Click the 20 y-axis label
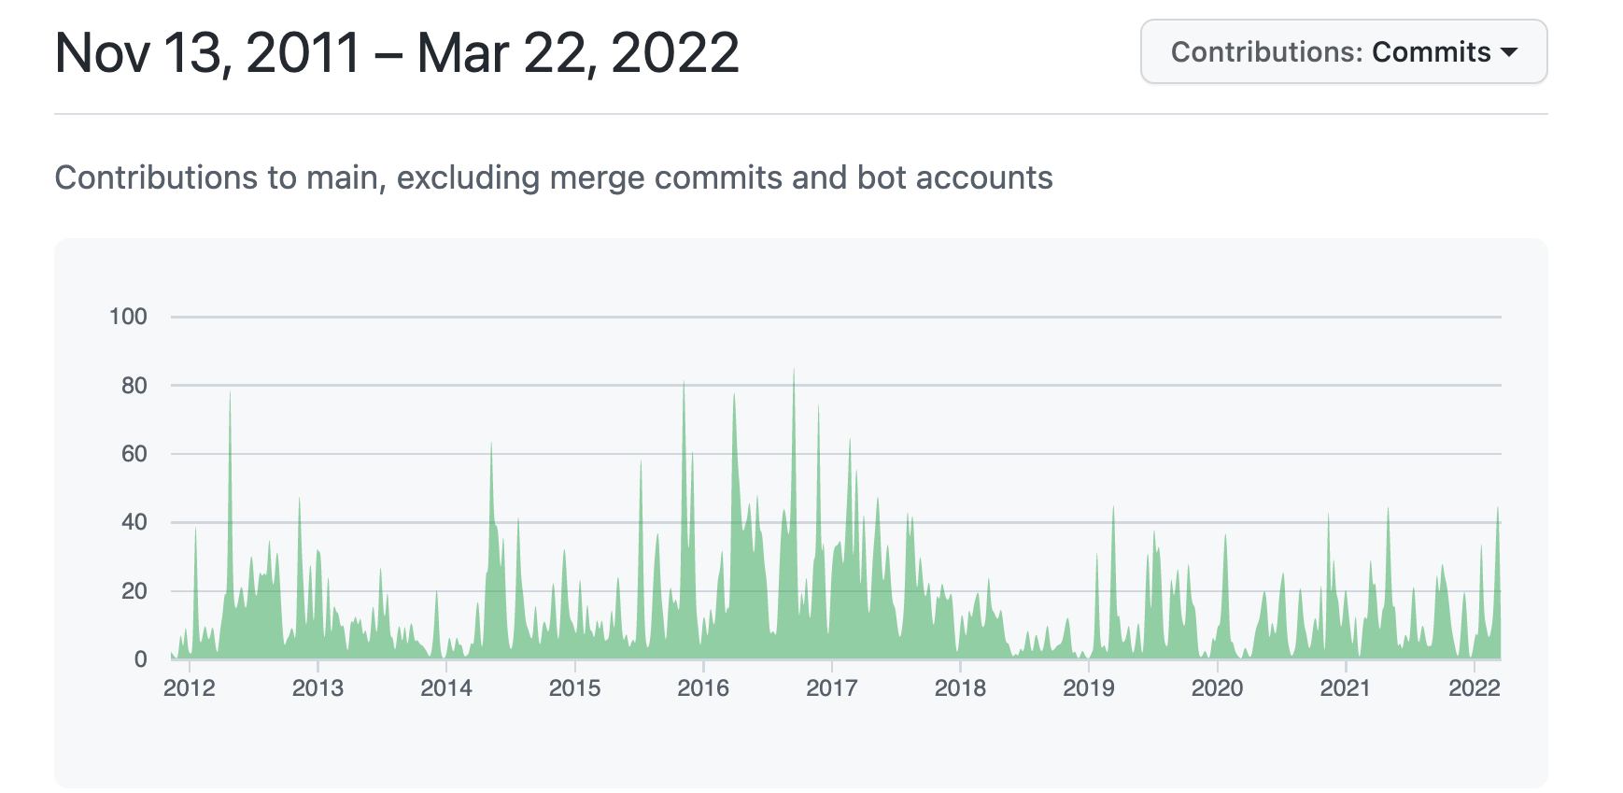Screen dimensions: 1623x793 [x=134, y=591]
